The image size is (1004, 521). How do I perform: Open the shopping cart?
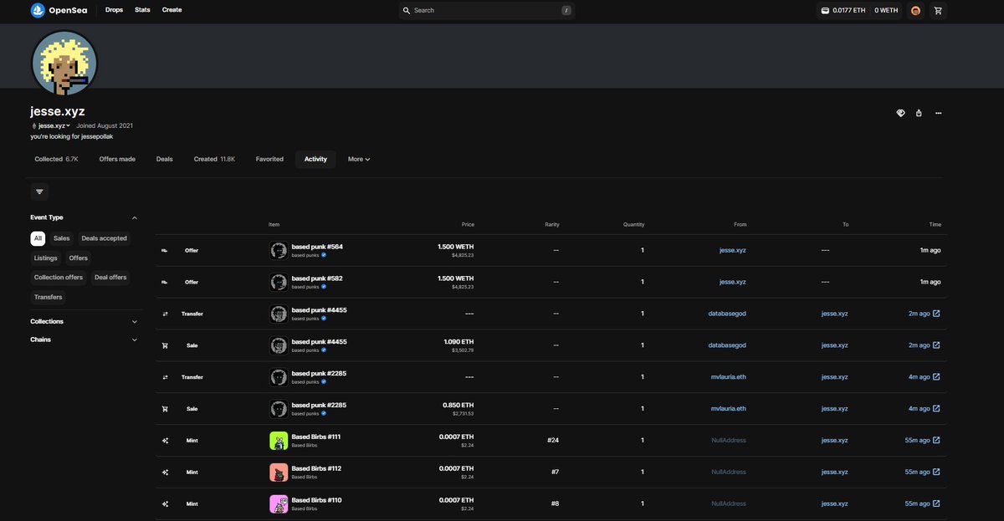pos(938,11)
